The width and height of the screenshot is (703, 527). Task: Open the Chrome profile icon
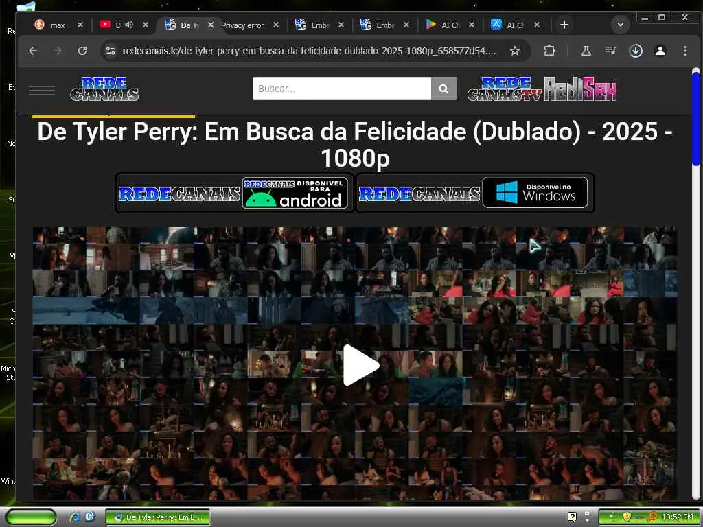click(x=660, y=51)
